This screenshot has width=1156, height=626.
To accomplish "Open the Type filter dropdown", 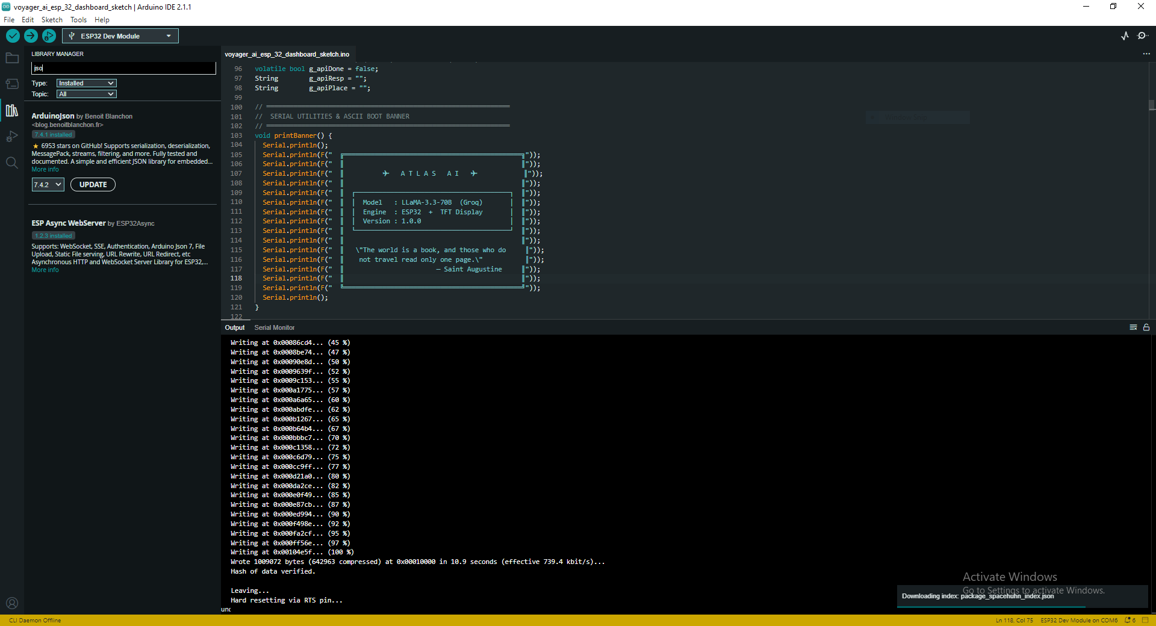I will 86,83.
